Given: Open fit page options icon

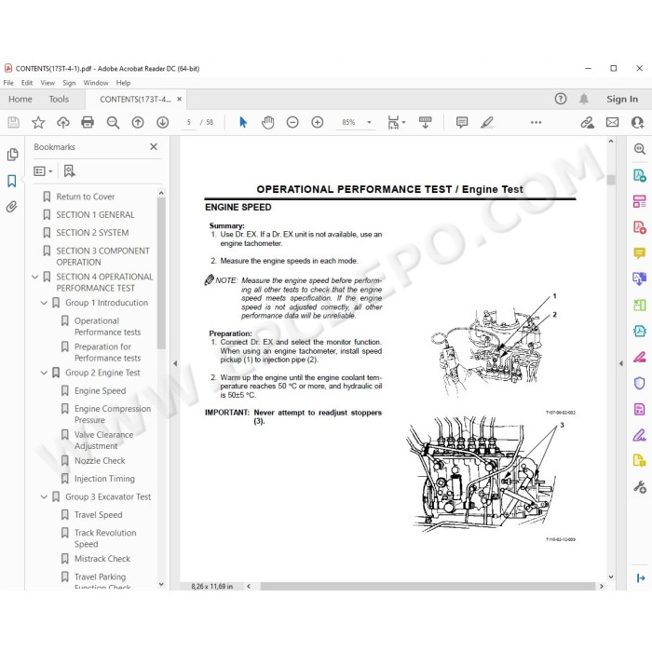Looking at the screenshot, I should [x=396, y=122].
